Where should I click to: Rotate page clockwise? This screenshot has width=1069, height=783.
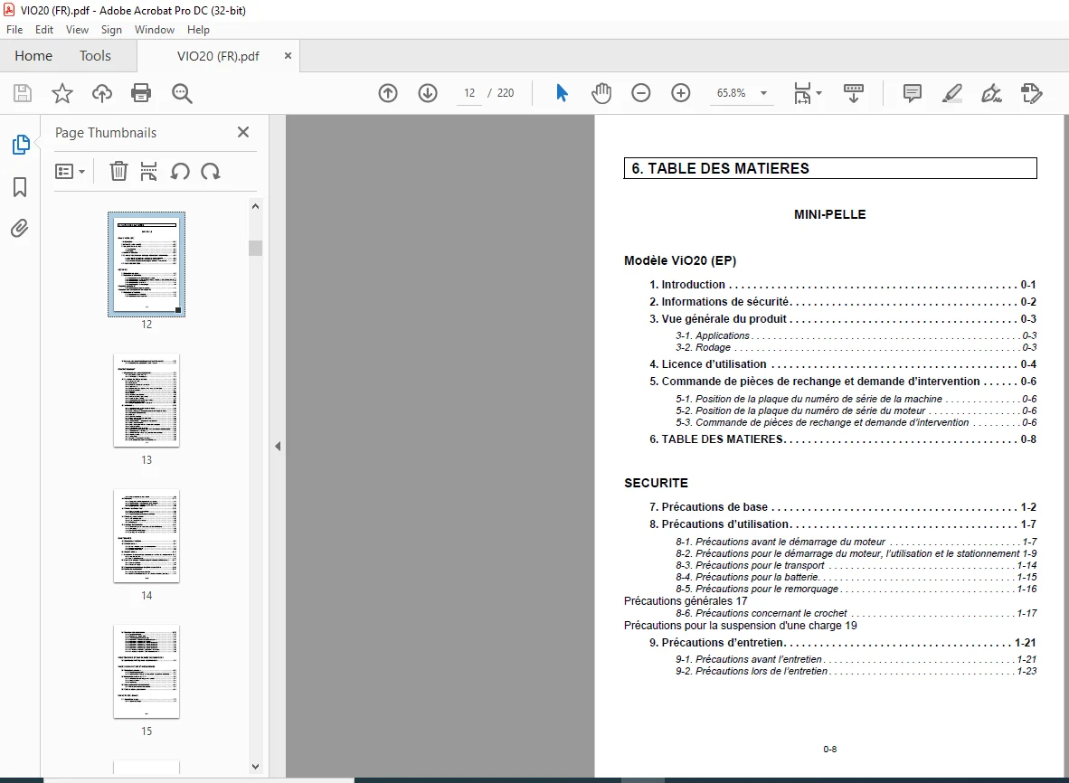[x=211, y=171]
